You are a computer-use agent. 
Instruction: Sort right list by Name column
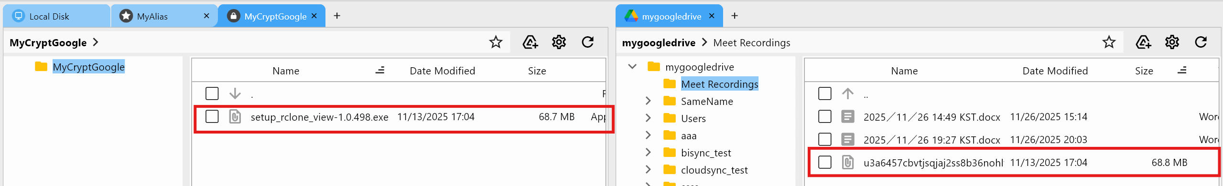904,71
